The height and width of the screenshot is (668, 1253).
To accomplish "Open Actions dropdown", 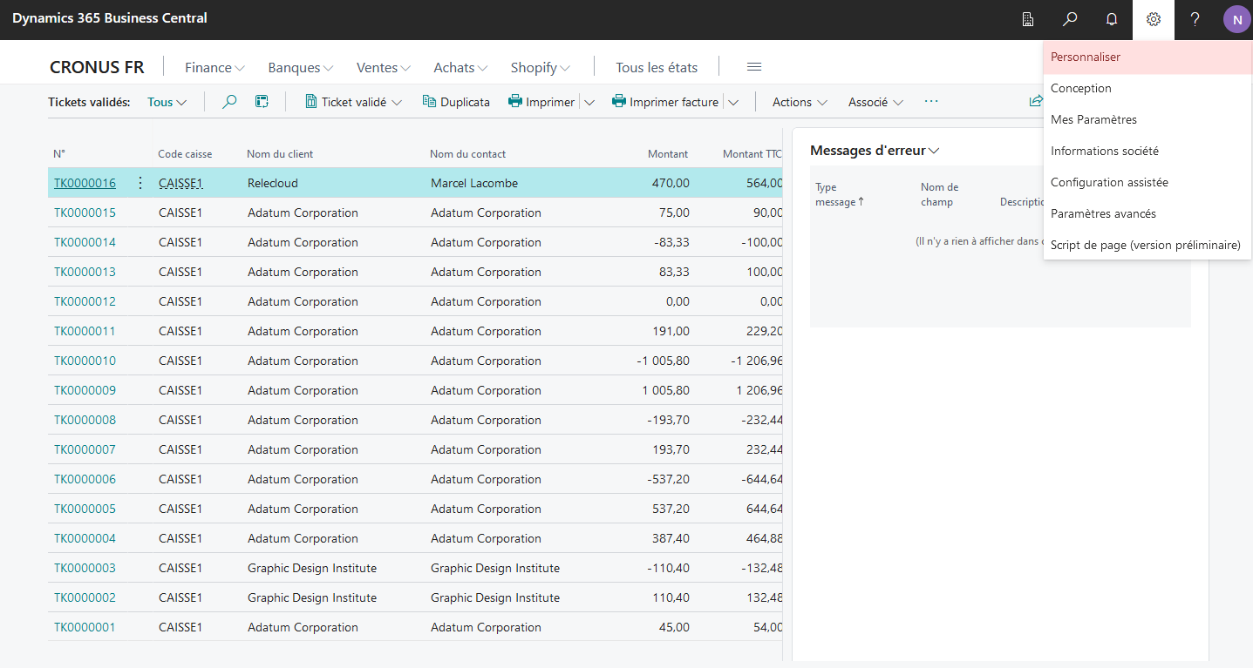I will pos(800,102).
